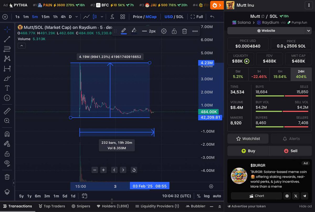
Task: Open drawing settings gear in floating toolbar
Action: tap(164, 31)
